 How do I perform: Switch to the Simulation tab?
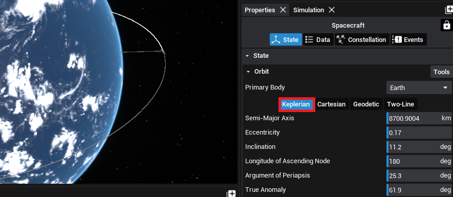(x=308, y=10)
